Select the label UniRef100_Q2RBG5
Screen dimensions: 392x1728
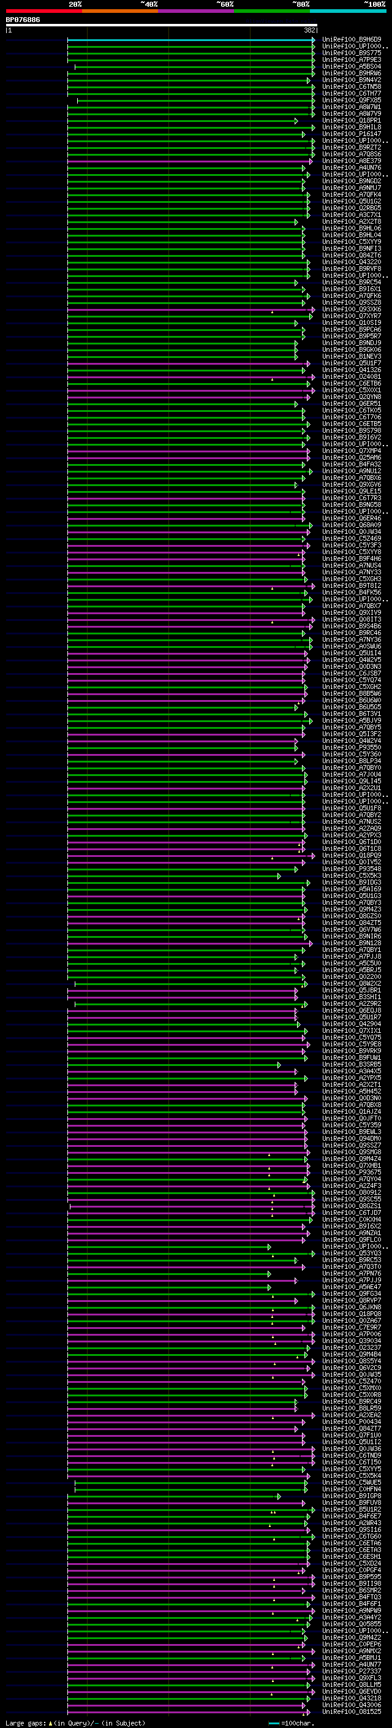(352, 208)
